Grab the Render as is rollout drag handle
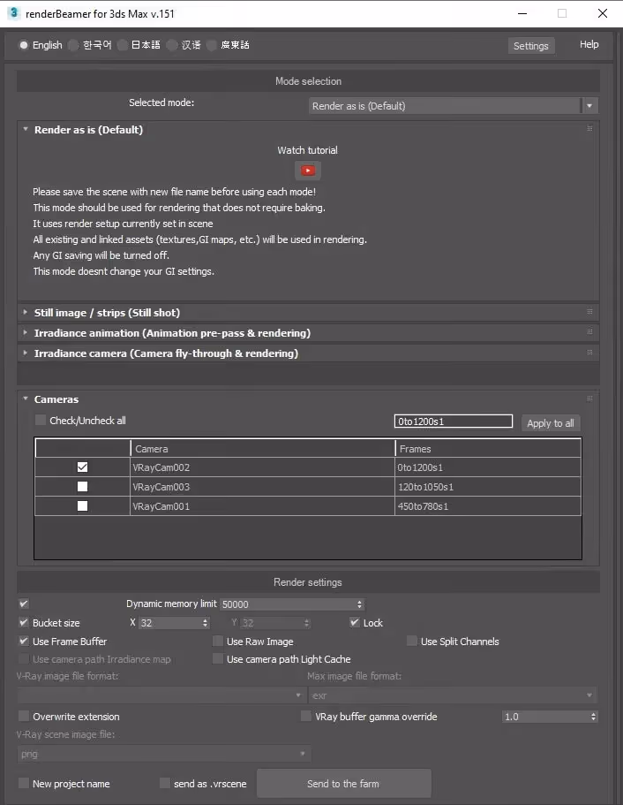The image size is (623, 805). coord(589,129)
